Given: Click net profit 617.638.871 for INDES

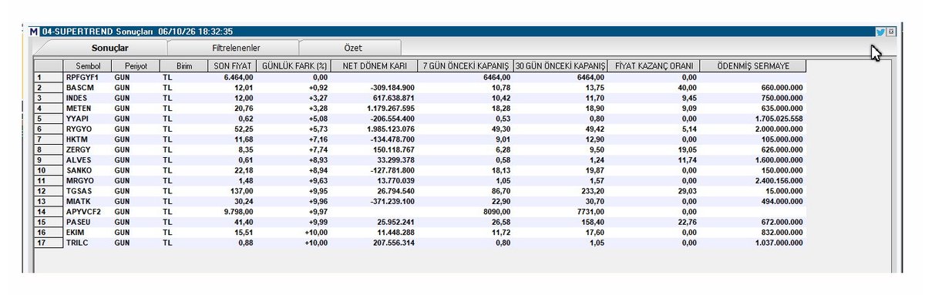Looking at the screenshot, I should tap(393, 98).
